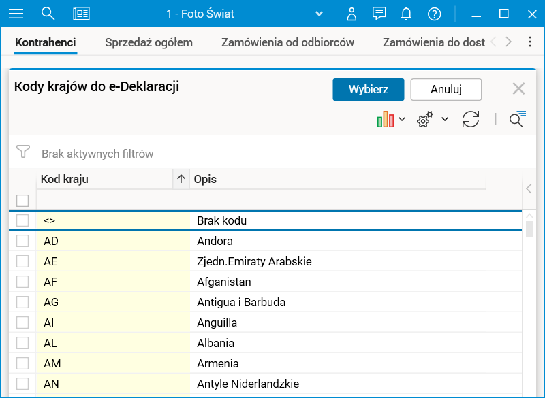
Task: Switch to Sprzedaż ogółem tab
Action: click(149, 42)
